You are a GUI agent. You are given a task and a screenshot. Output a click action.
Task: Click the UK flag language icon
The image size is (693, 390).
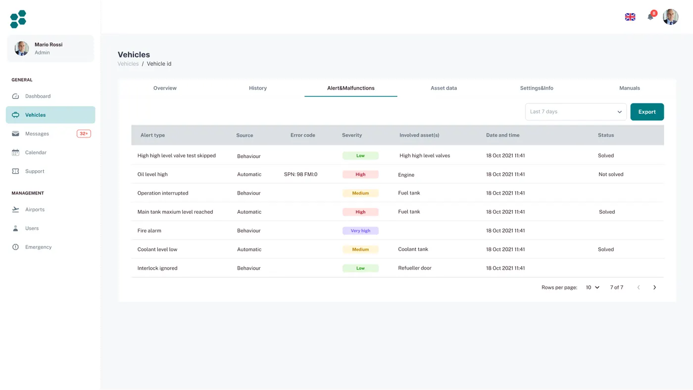pos(630,17)
